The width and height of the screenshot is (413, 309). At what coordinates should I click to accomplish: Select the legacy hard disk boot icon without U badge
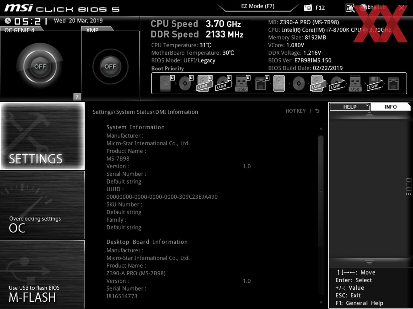279,83
